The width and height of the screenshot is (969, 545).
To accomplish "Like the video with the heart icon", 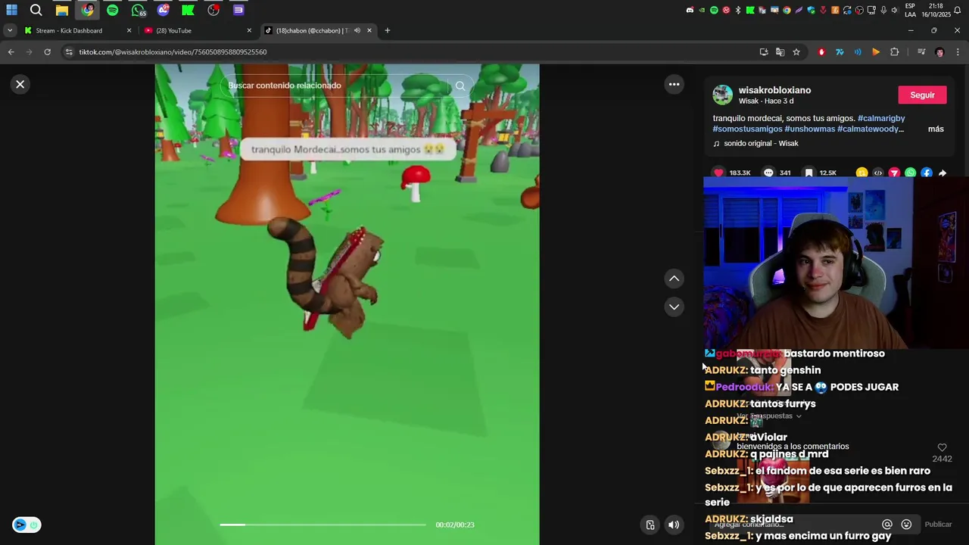I will [718, 173].
